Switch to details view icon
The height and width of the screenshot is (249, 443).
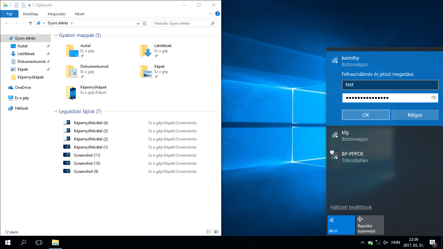click(209, 232)
